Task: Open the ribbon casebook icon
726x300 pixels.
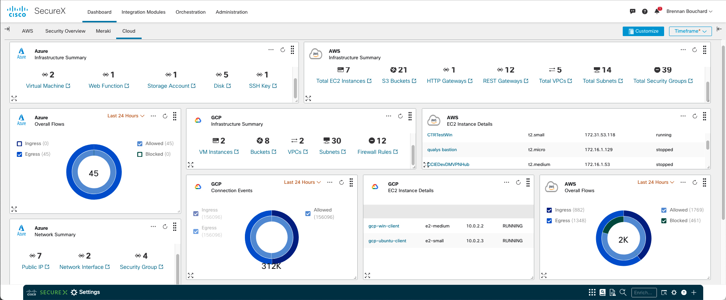Action: (x=603, y=292)
